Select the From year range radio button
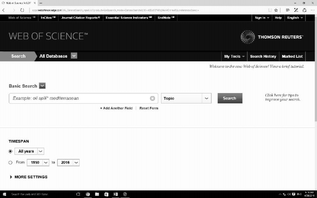 coord(10,163)
